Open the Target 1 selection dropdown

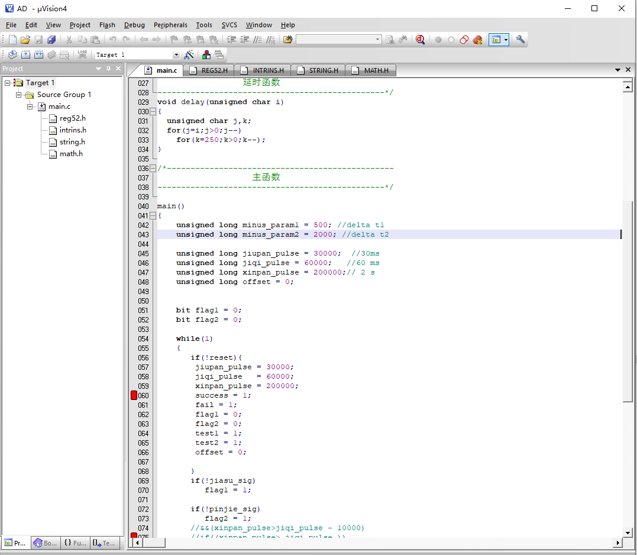tap(176, 55)
